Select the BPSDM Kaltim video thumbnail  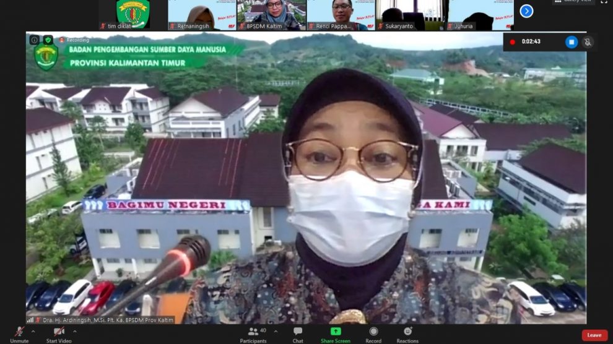(x=272, y=15)
